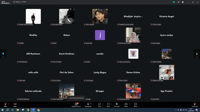Open the Windows Start menu
Viewport: 200px width, 112px height.
[x=2, y=110]
